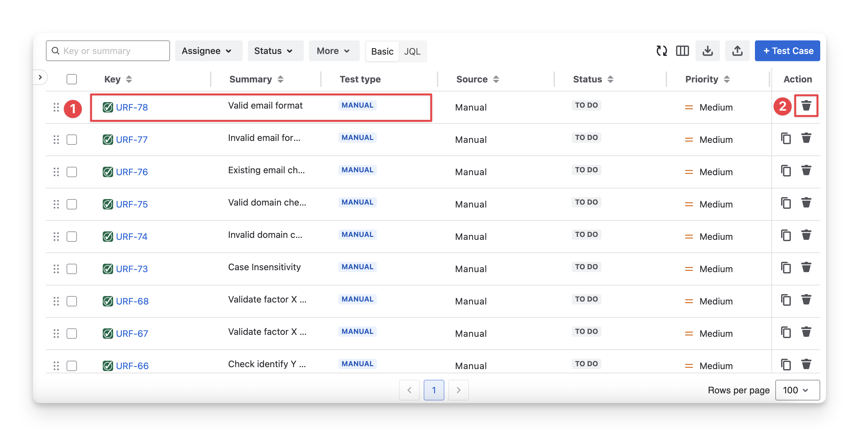This screenshot has width=859, height=436.
Task: Click the refresh sync icon in toolbar
Action: (662, 51)
